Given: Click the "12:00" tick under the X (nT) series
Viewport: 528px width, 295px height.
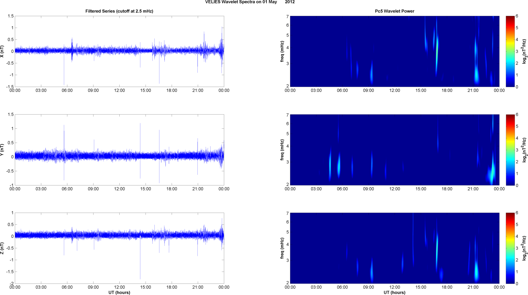Looking at the screenshot, I should coord(119,90).
